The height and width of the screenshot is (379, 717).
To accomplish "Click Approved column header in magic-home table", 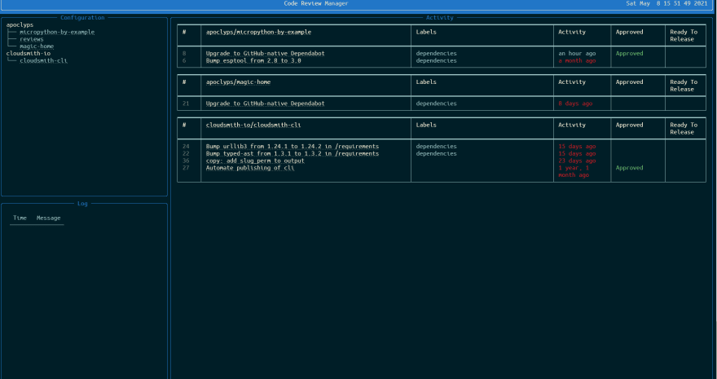I will pos(629,82).
